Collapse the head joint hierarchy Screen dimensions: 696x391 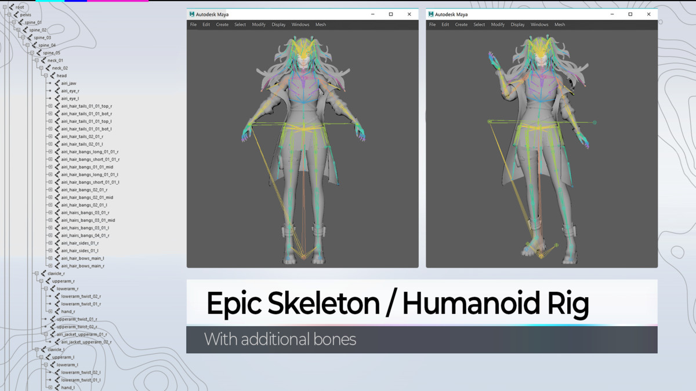pyautogui.click(x=45, y=75)
